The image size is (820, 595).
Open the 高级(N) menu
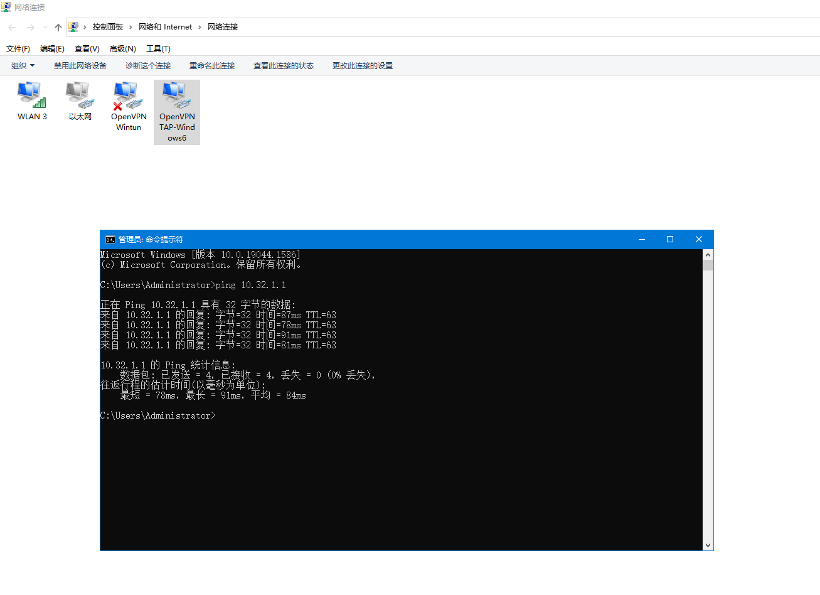pyautogui.click(x=122, y=49)
